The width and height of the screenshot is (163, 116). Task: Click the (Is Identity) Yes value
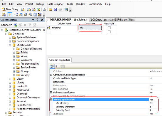(x=152, y=103)
